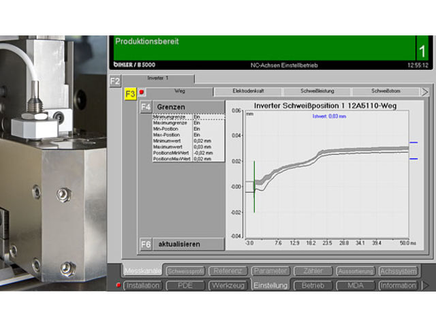Screen dimensions: 436x327
Task: Click the upper blue limit marker on graph
Action: tap(413, 143)
